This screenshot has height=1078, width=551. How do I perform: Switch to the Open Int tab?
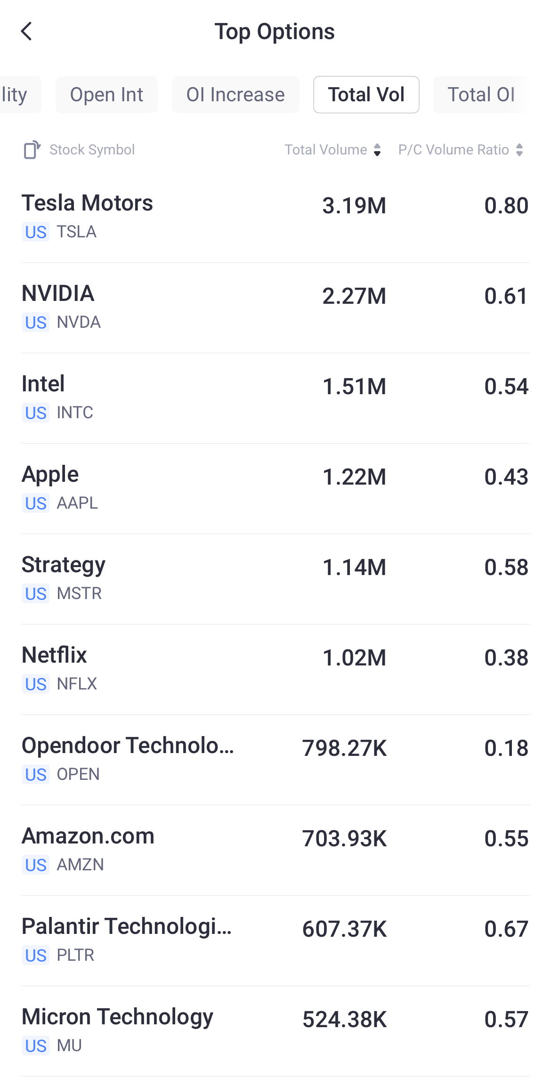tap(106, 95)
